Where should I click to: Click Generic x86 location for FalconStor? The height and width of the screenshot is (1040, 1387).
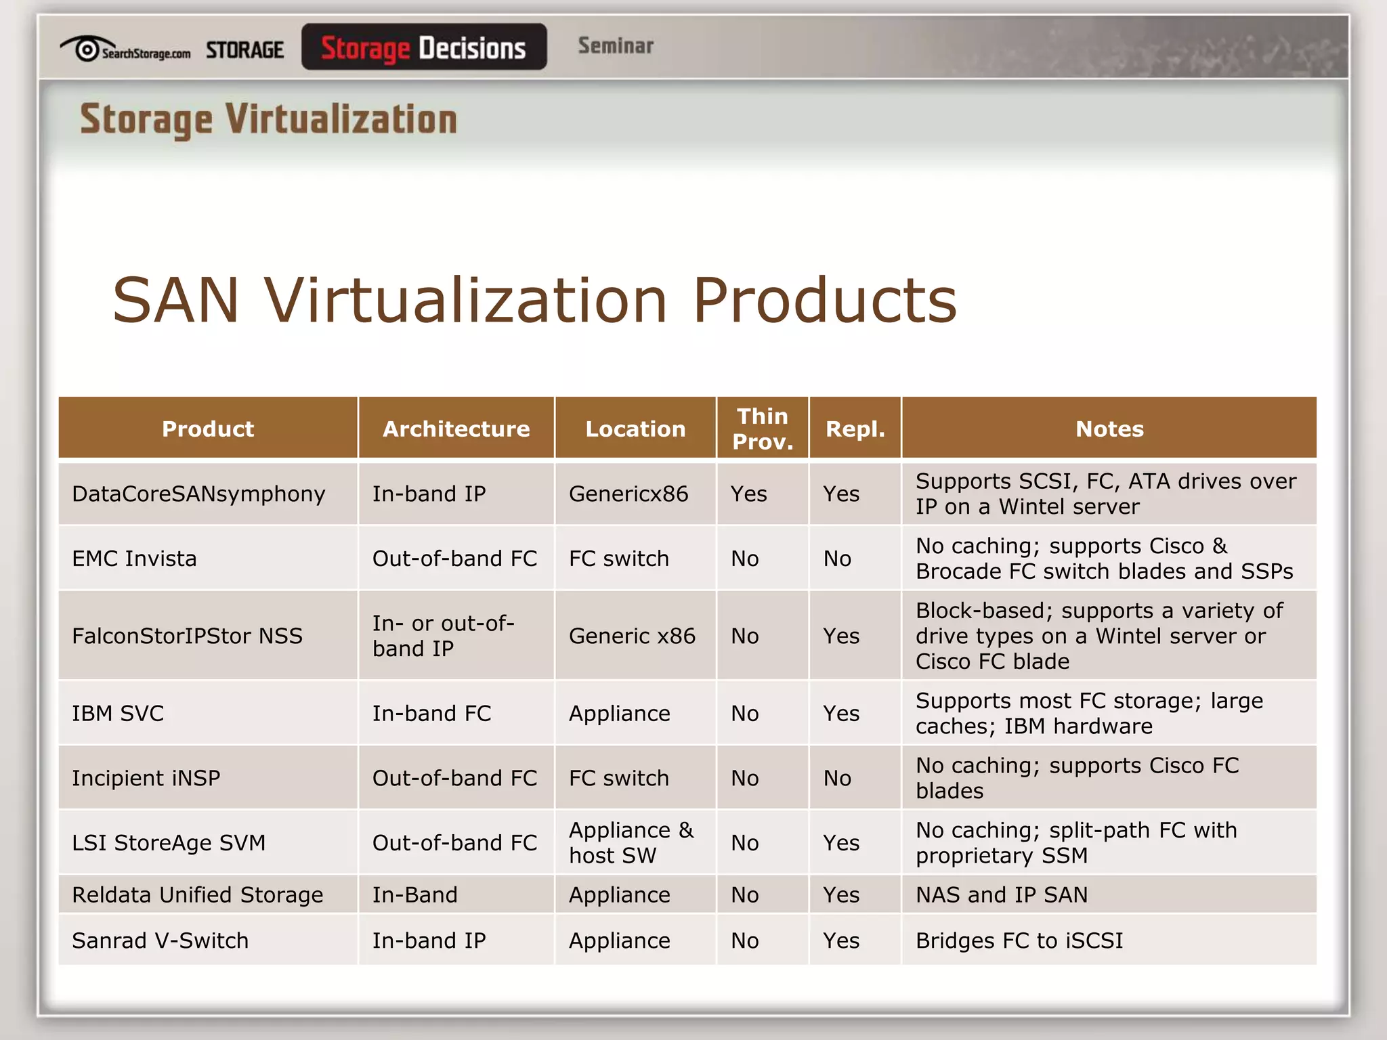point(635,636)
